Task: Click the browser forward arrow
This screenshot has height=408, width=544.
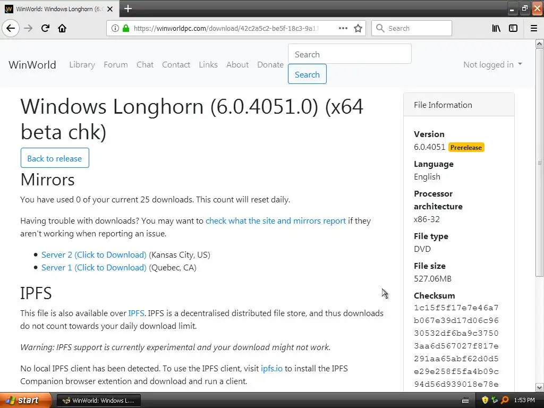Action: tap(28, 28)
